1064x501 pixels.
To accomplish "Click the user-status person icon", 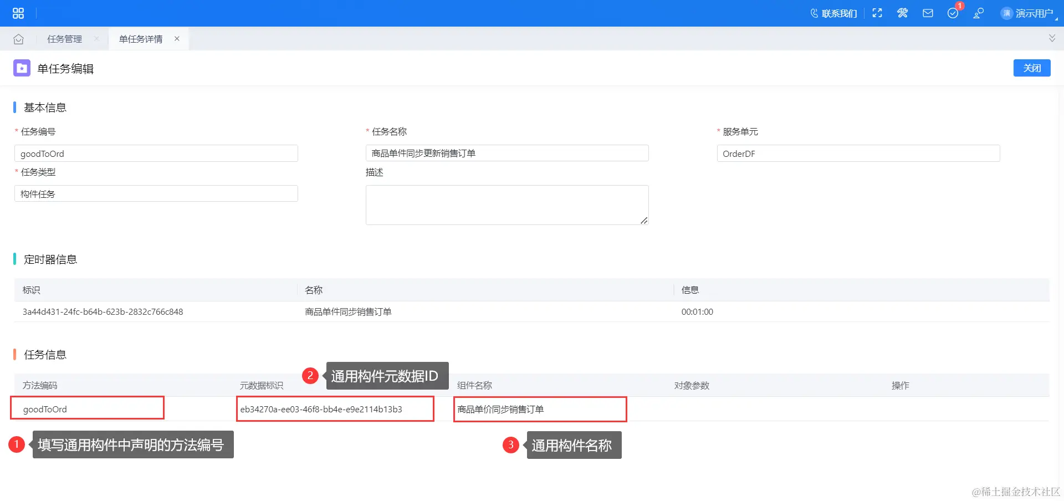I will [979, 13].
